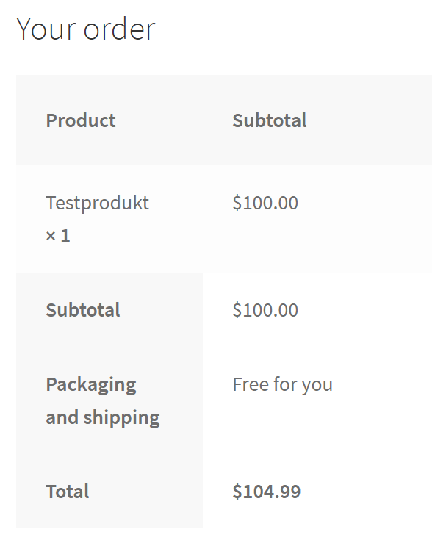Click the "×" symbol before the quantity
This screenshot has width=446, height=554.
coord(51,237)
